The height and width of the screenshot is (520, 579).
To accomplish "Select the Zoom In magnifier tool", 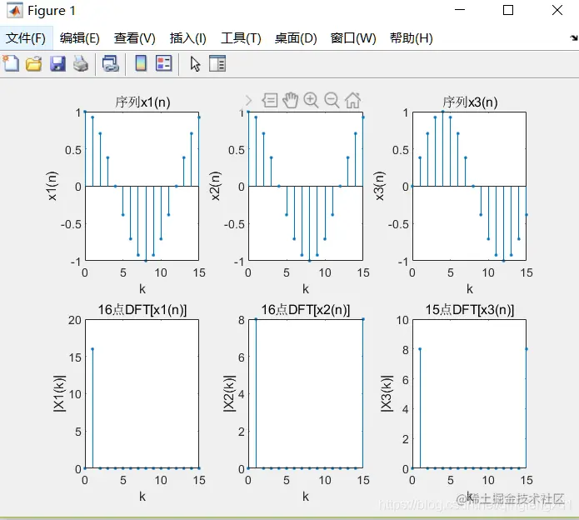I will [x=311, y=100].
